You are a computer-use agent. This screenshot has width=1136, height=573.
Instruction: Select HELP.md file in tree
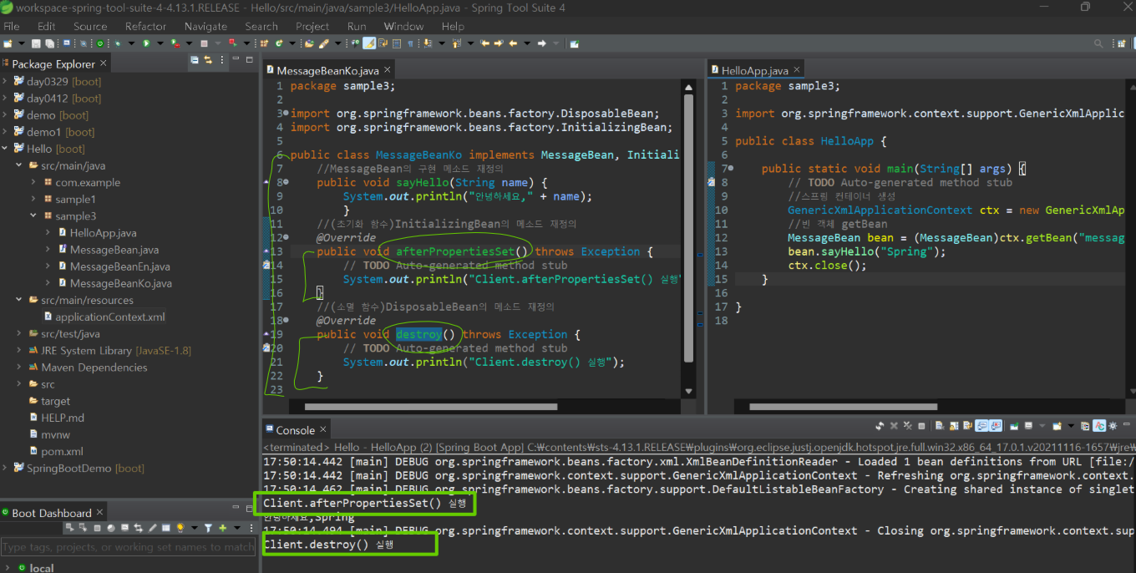click(62, 418)
